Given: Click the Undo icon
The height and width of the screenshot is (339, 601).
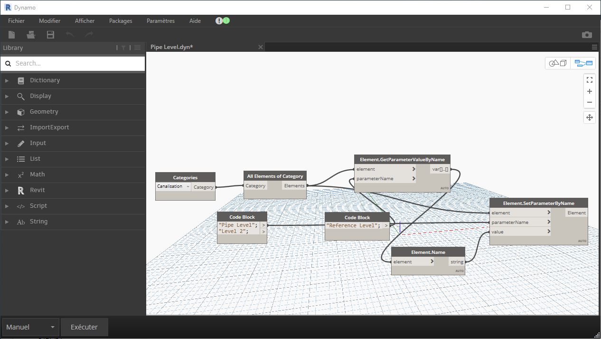Looking at the screenshot, I should [x=69, y=34].
